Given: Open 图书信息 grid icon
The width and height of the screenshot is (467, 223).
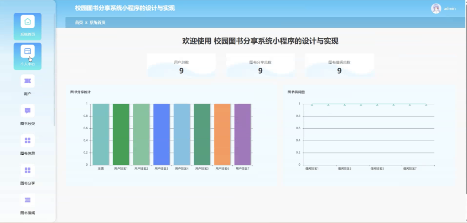Looking at the screenshot, I should click(27, 140).
